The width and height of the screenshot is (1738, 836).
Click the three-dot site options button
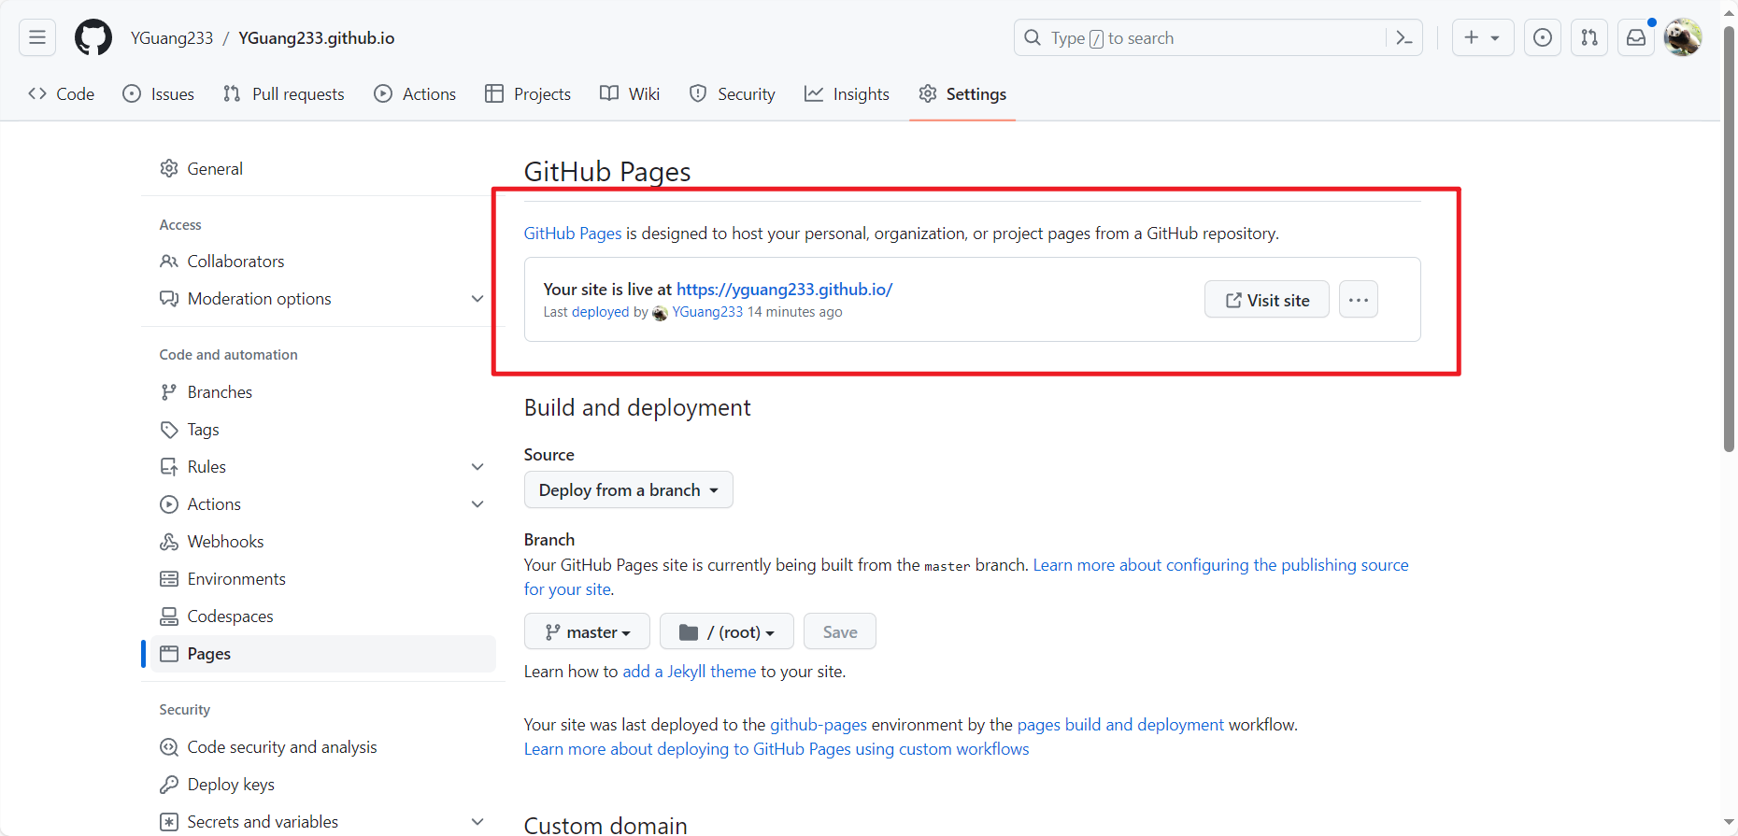(x=1359, y=300)
